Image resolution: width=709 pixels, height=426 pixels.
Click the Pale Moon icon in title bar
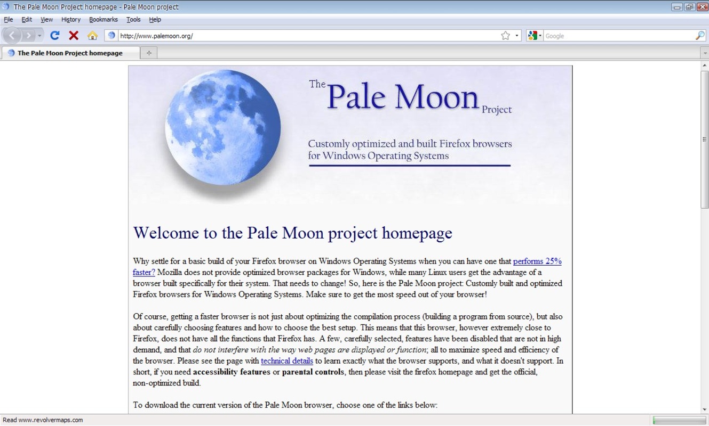[6, 7]
